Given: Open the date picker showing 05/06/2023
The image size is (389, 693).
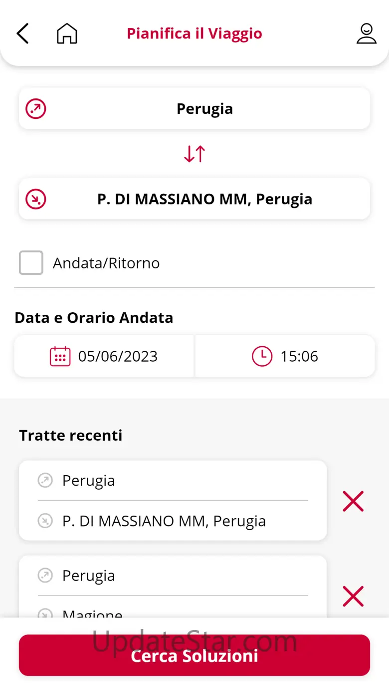Looking at the screenshot, I should [118, 356].
